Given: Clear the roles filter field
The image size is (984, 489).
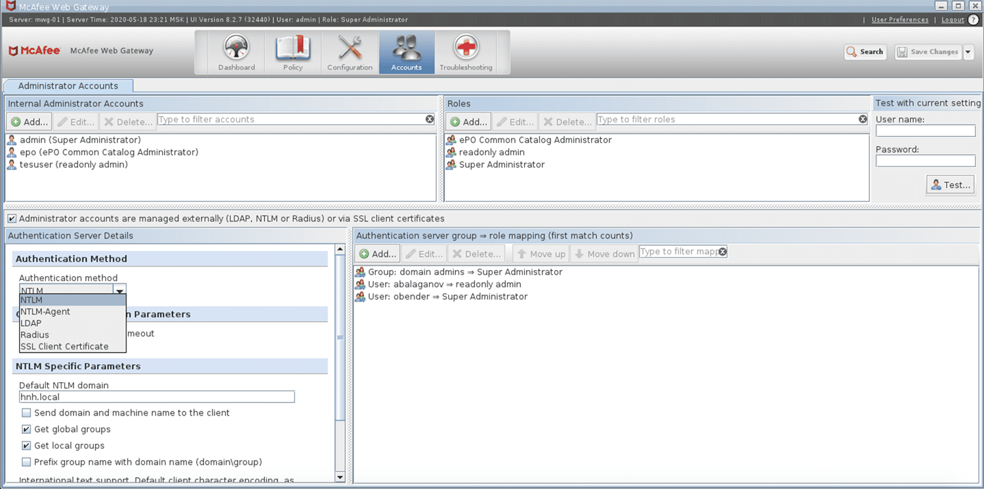Looking at the screenshot, I should tap(863, 119).
